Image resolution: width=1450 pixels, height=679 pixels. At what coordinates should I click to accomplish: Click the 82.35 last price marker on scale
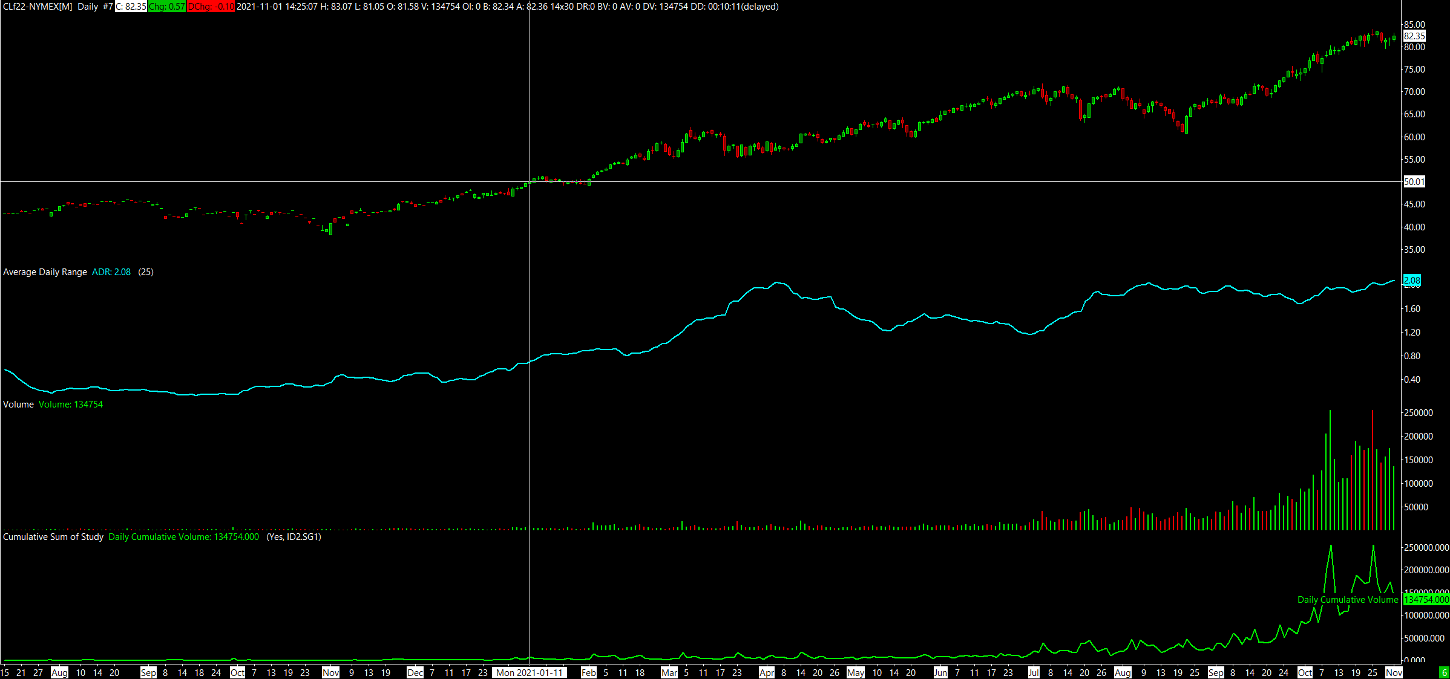tap(1414, 36)
